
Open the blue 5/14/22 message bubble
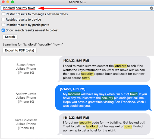pos(103,98)
